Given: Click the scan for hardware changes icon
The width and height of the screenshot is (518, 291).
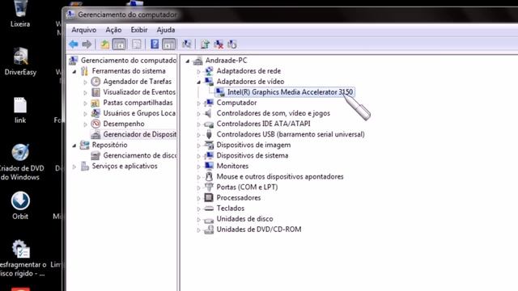Looking at the screenshot, I should pyautogui.click(x=187, y=44).
